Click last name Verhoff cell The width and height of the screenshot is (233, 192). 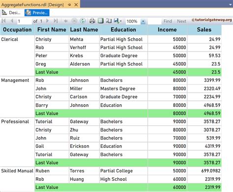point(84,48)
